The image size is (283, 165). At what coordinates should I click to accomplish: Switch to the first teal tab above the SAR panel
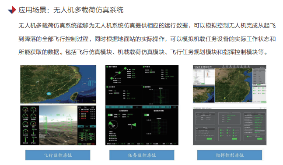[110, 107]
